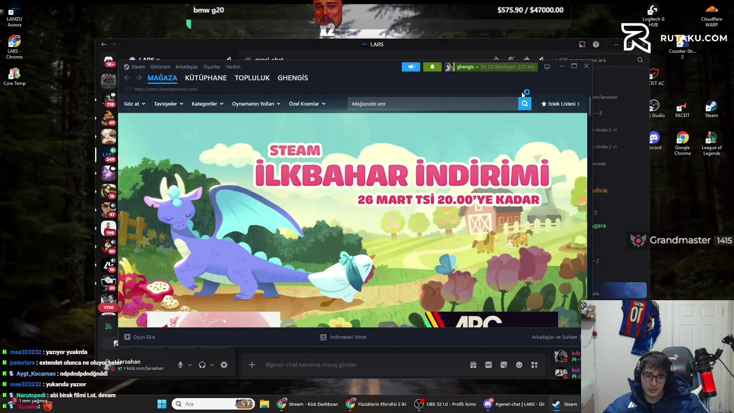Switch to Steam taskbar window
The width and height of the screenshot is (734, 413).
[x=565, y=404]
